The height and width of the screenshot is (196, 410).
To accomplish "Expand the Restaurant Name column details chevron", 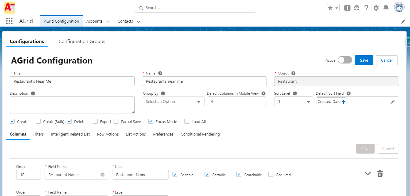I will pos(368,173).
